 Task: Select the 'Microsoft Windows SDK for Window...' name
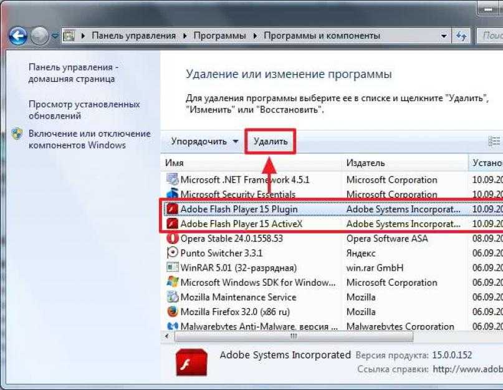pyautogui.click(x=258, y=283)
